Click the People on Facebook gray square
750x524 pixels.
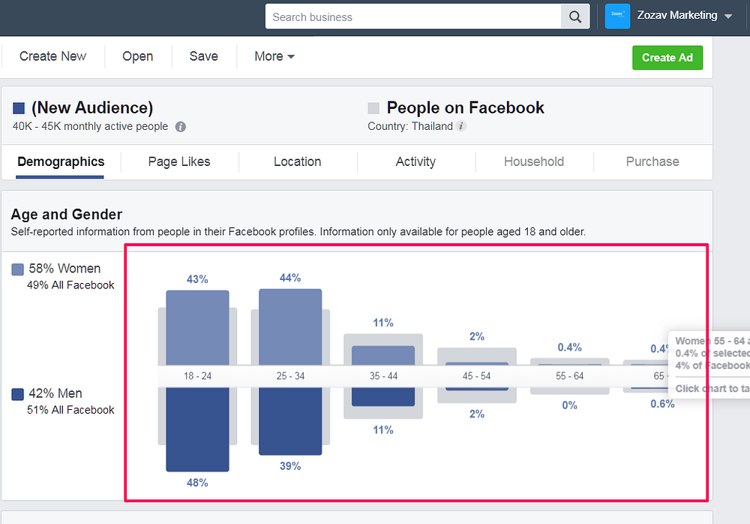pyautogui.click(x=373, y=108)
